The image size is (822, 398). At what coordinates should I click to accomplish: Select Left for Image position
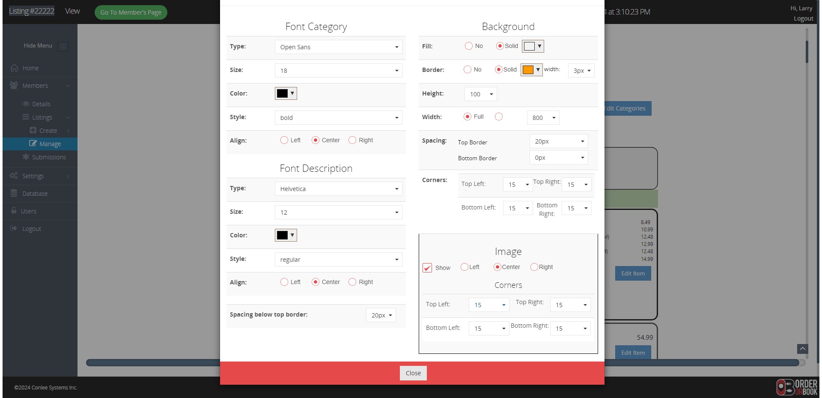click(x=465, y=267)
